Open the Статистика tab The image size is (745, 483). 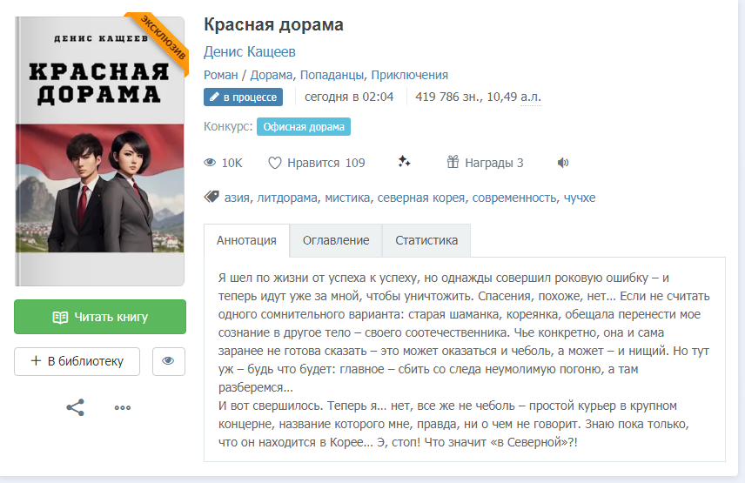click(x=426, y=240)
